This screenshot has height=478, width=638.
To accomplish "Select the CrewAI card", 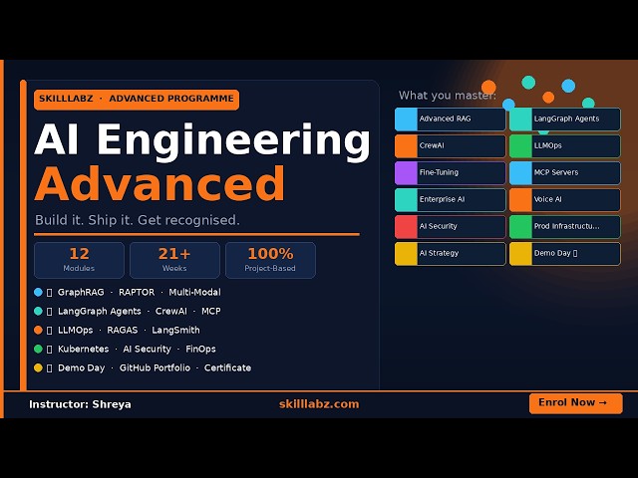I will pyautogui.click(x=450, y=146).
